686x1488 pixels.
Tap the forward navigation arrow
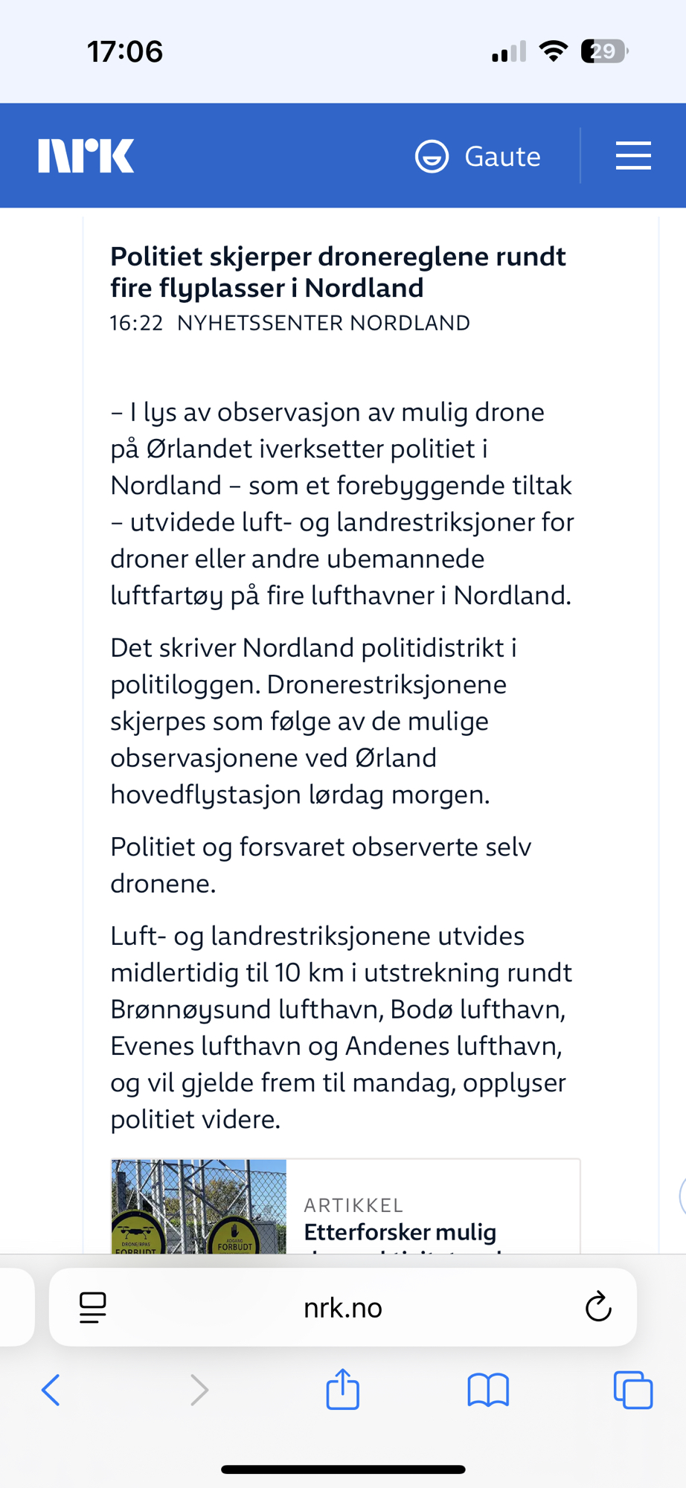199,1390
